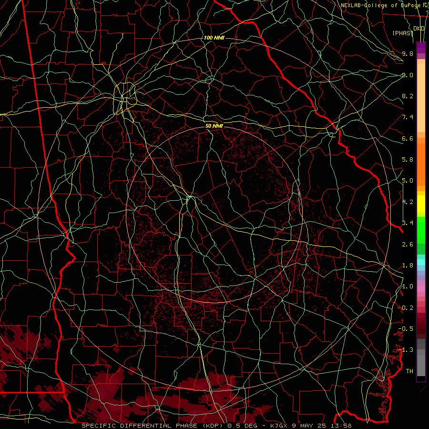
Task: Click the 100 NMI range ring label
Action: coord(214,38)
